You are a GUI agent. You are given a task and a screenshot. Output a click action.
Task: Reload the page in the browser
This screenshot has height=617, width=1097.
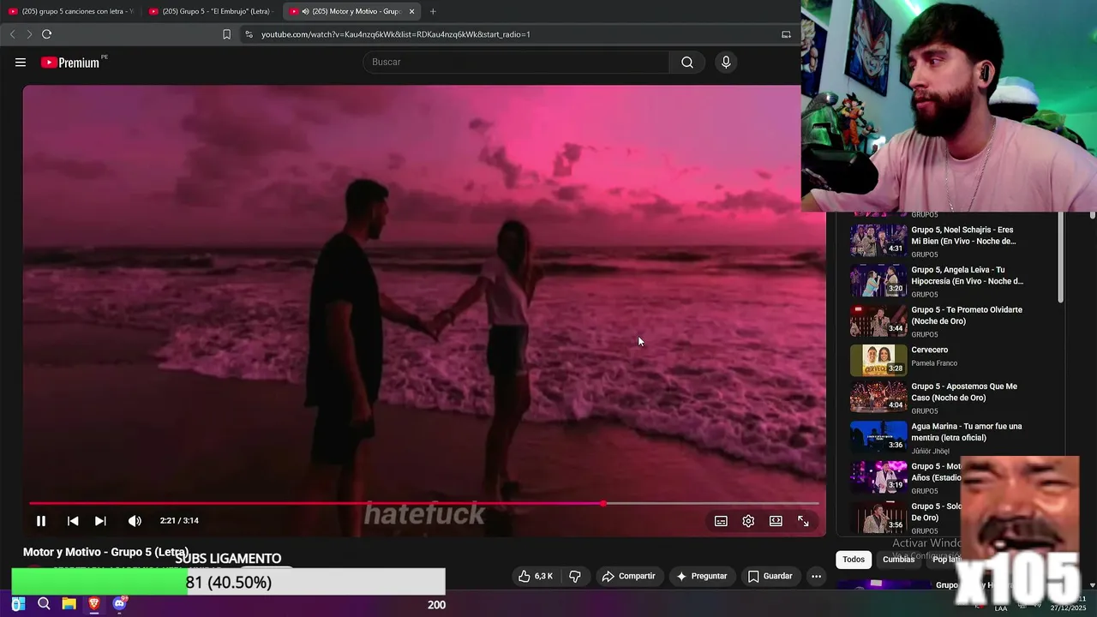[46, 34]
